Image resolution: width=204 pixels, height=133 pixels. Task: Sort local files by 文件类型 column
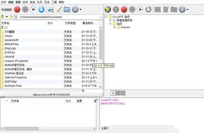pyautogui.click(x=72, y=23)
